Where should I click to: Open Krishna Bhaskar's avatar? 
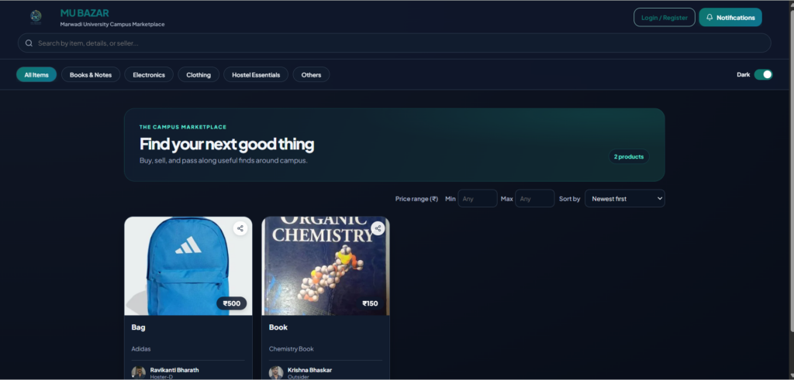(276, 373)
